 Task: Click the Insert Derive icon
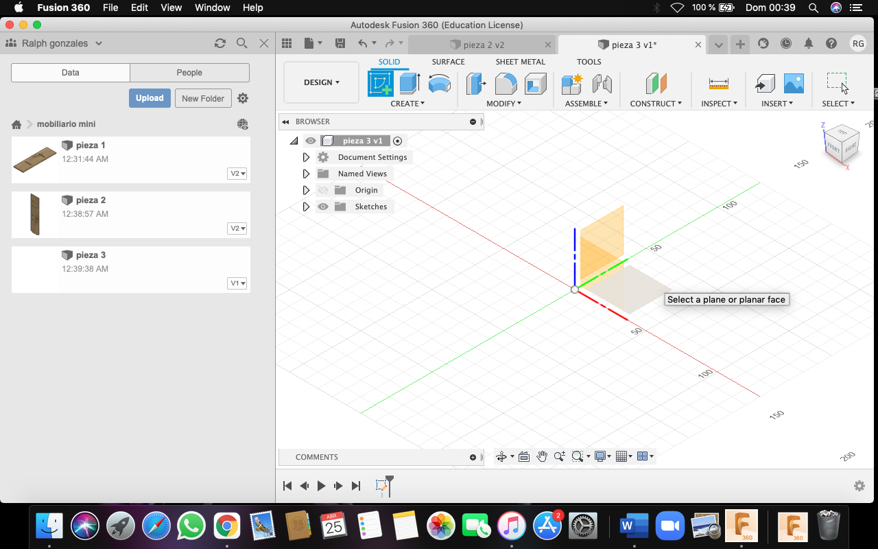[764, 84]
